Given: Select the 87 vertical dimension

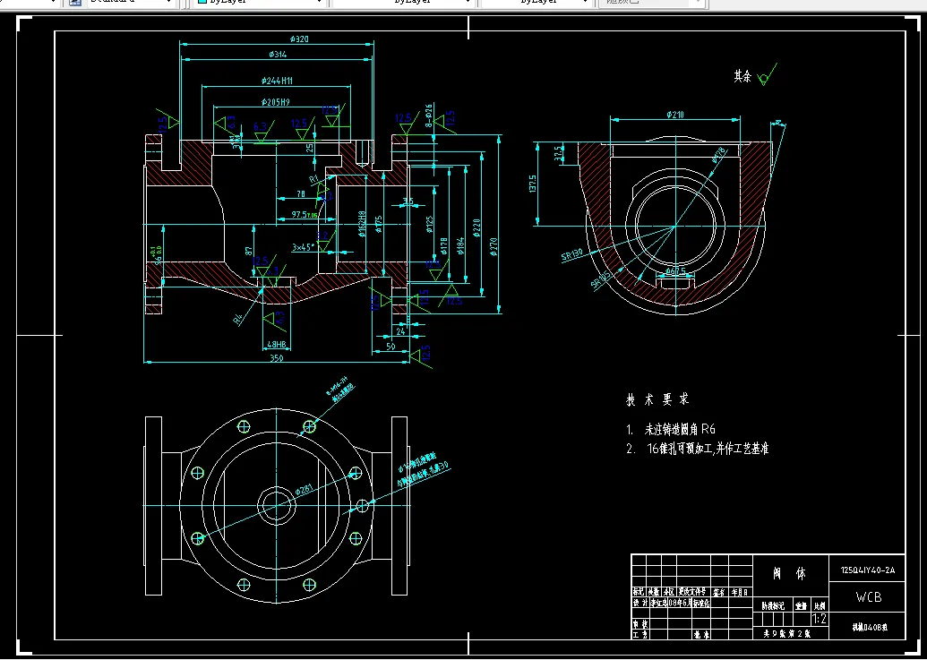Looking at the screenshot, I should coord(250,251).
